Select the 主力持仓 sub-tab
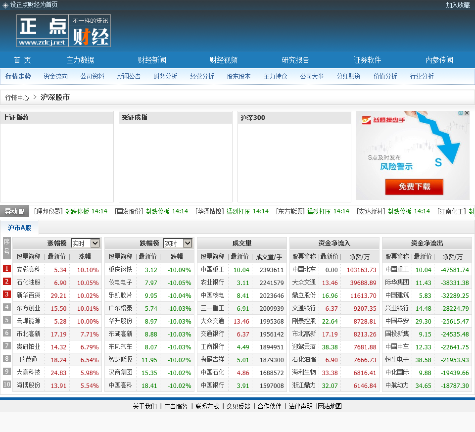This screenshot has height=432, width=475. (276, 76)
